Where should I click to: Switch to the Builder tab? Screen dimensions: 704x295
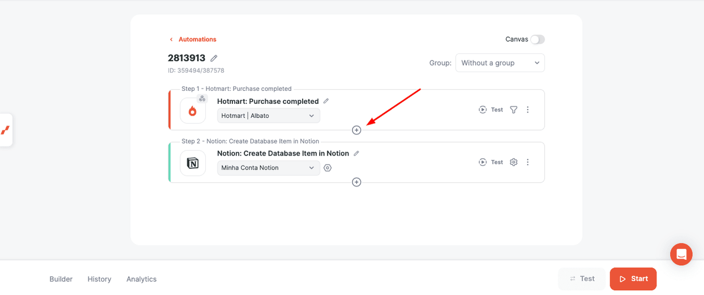pyautogui.click(x=61, y=279)
